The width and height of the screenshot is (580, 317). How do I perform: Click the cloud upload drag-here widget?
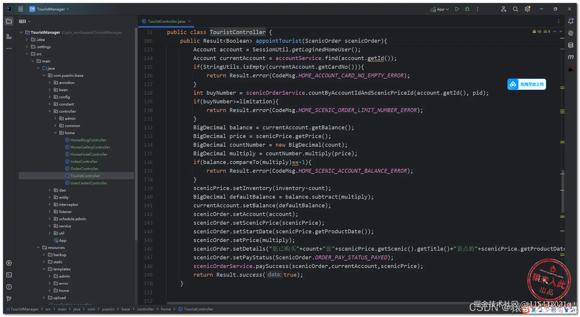point(527,84)
